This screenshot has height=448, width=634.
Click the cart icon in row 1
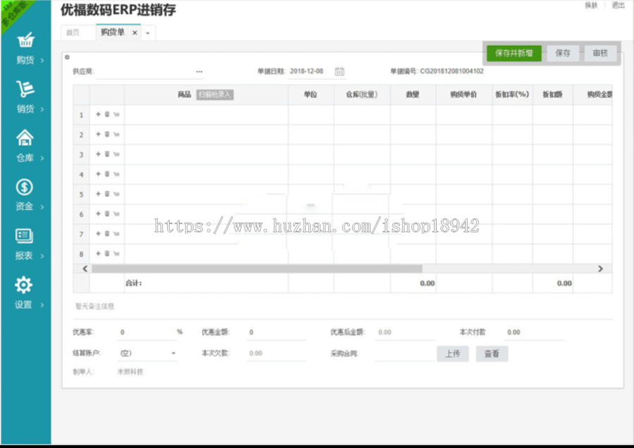coord(116,114)
